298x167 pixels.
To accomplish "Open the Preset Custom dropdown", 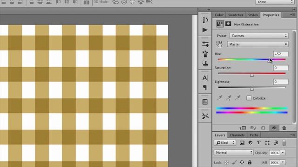I will point(259,36).
